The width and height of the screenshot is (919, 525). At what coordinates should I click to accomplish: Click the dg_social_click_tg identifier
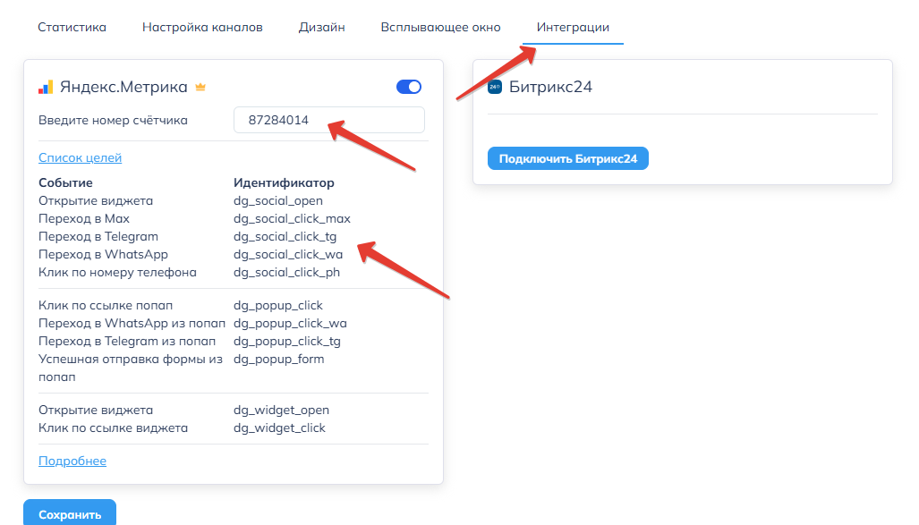(x=285, y=237)
